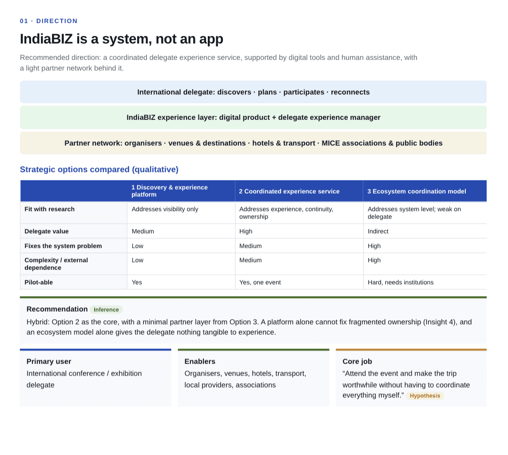Image resolution: width=508 pixels, height=455 pixels.
Task: Click 'Complexity / external dependence' row label
Action: coord(56,264)
